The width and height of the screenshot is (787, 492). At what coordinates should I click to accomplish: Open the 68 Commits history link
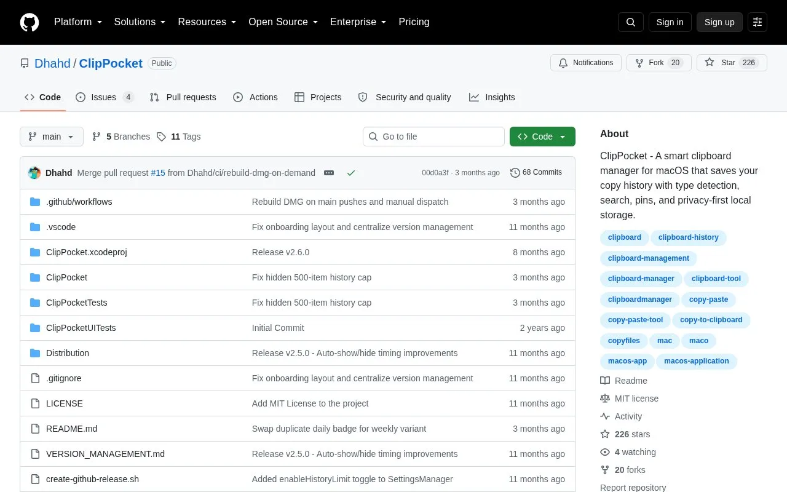[536, 173]
